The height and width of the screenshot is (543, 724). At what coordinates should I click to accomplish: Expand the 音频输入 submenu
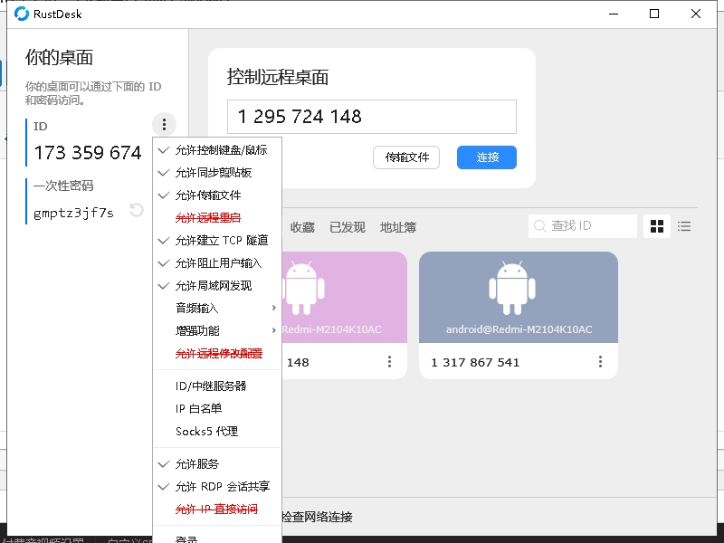(x=217, y=308)
